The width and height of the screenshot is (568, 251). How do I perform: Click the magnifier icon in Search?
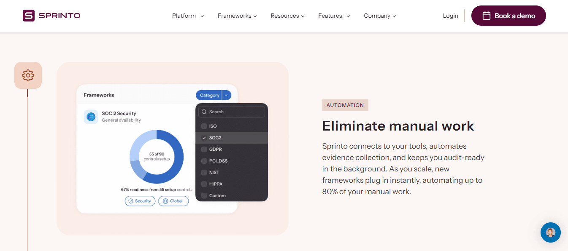pyautogui.click(x=204, y=112)
